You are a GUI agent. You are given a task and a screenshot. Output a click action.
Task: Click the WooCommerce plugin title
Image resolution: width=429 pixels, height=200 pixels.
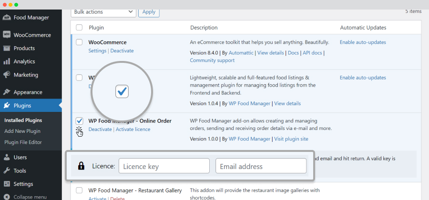pos(108,42)
